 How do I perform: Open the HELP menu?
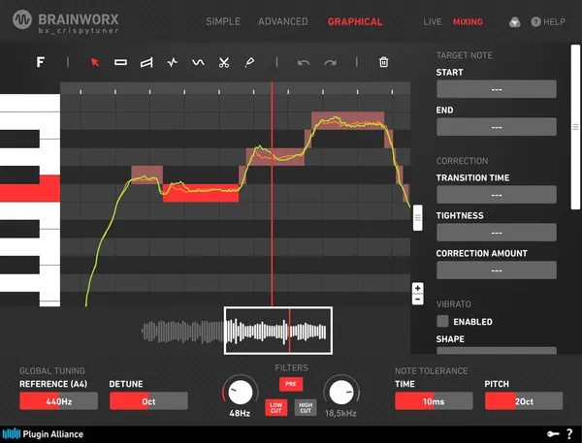point(548,22)
